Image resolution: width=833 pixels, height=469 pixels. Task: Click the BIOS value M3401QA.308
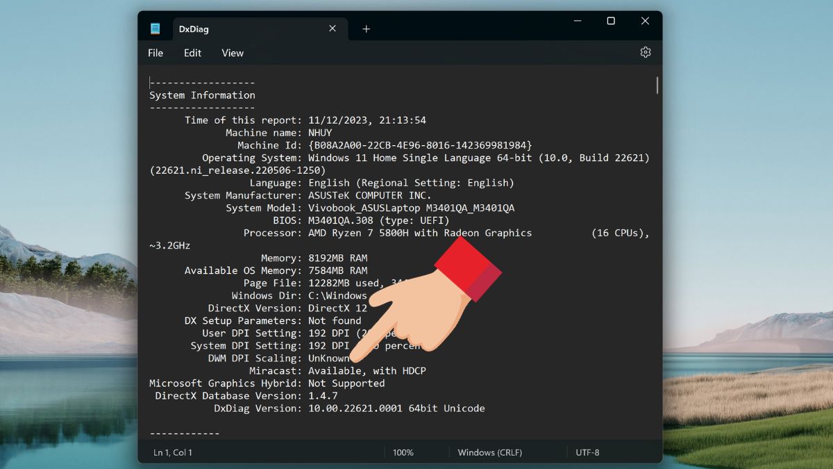point(341,220)
